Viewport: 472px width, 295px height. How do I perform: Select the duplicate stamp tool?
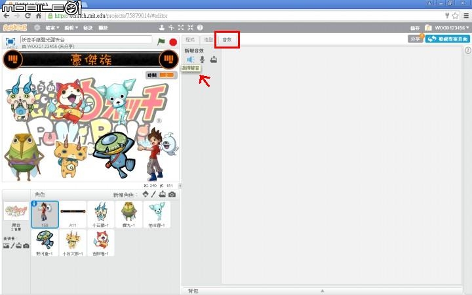coord(162,28)
